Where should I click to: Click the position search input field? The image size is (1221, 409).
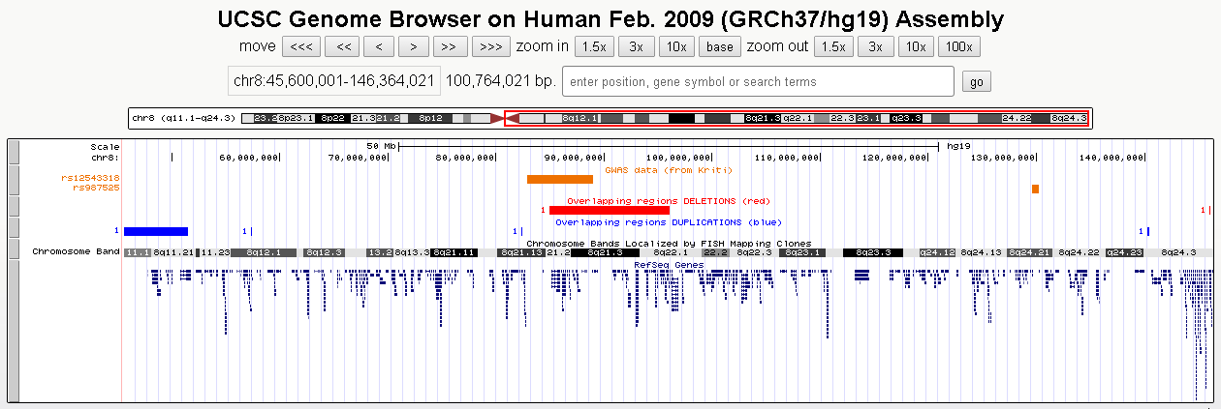tap(758, 82)
